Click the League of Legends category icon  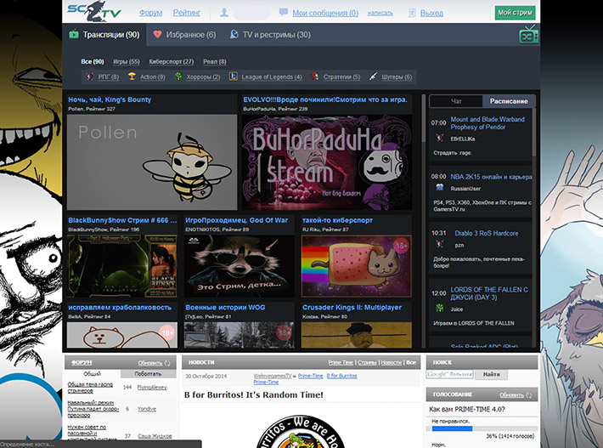coord(233,77)
